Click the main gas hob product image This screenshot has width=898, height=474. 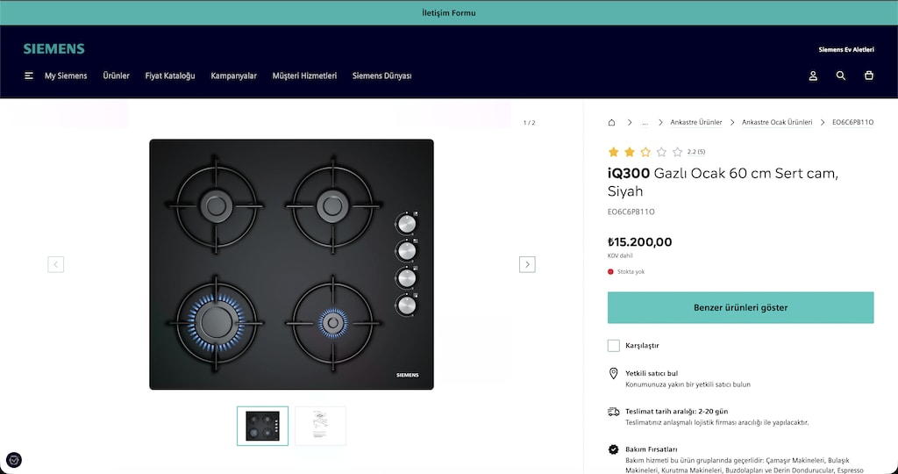291,264
